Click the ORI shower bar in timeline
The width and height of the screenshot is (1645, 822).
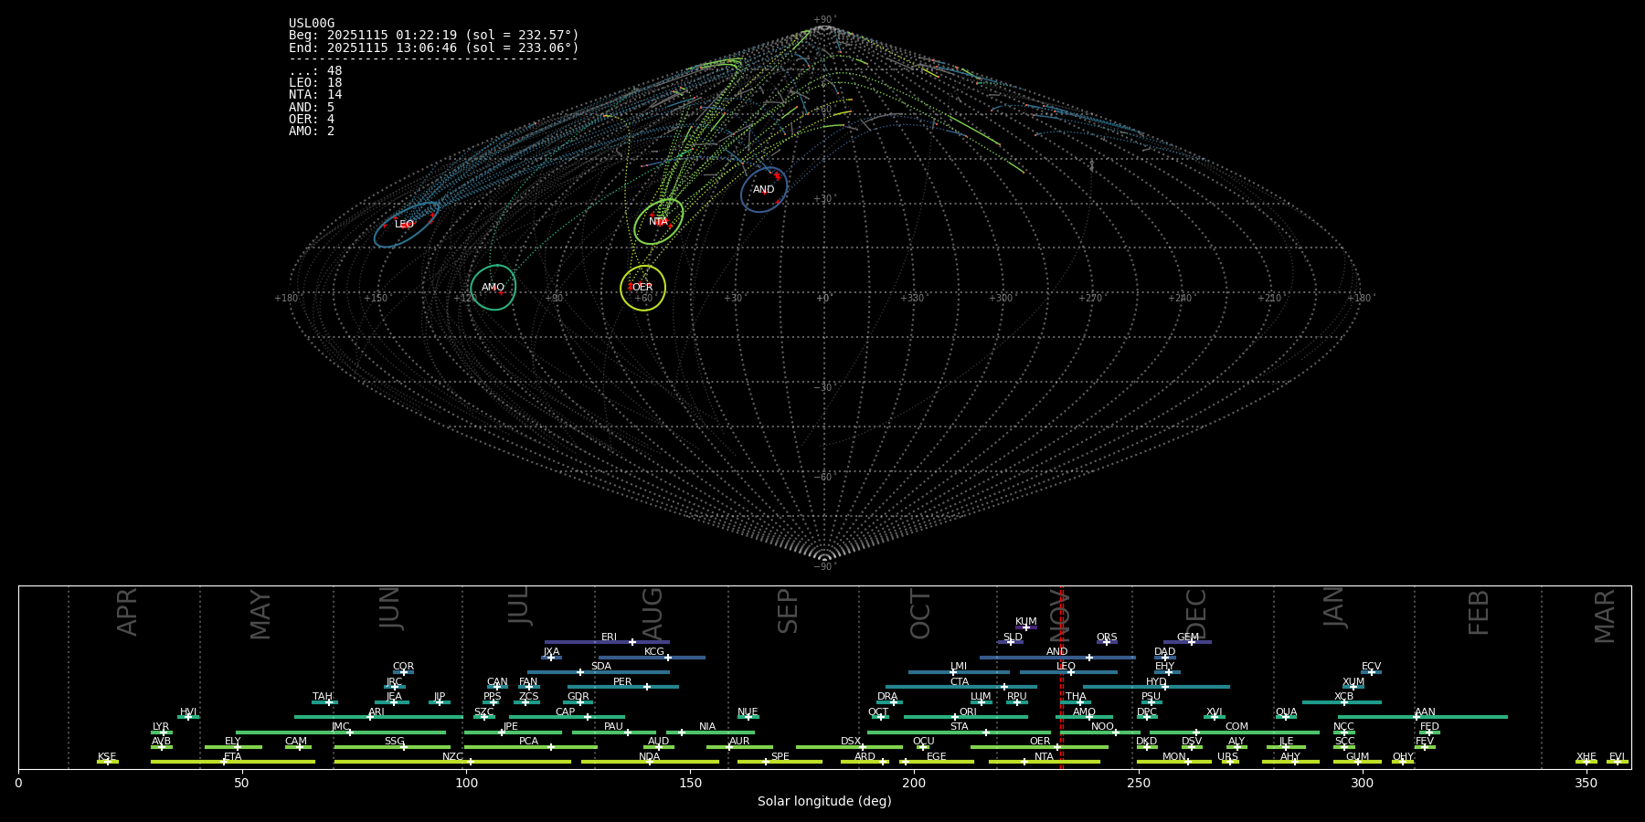click(x=965, y=717)
